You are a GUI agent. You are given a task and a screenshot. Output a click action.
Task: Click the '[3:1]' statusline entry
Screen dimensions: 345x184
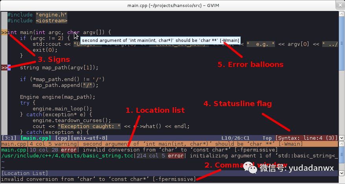click(9, 138)
